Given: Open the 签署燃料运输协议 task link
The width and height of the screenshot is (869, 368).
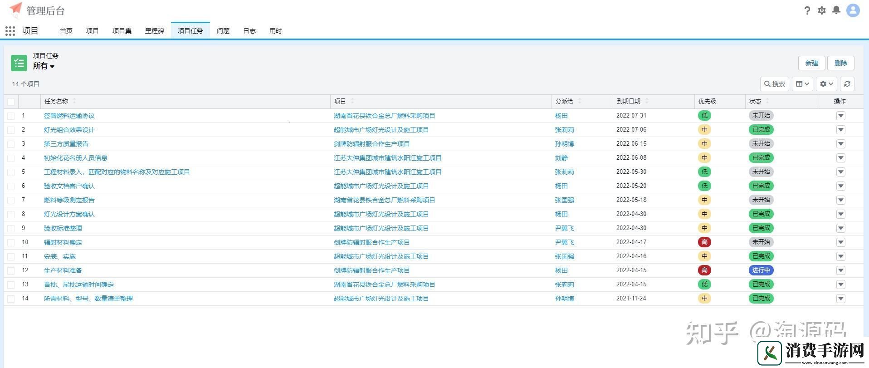Looking at the screenshot, I should click(x=69, y=116).
